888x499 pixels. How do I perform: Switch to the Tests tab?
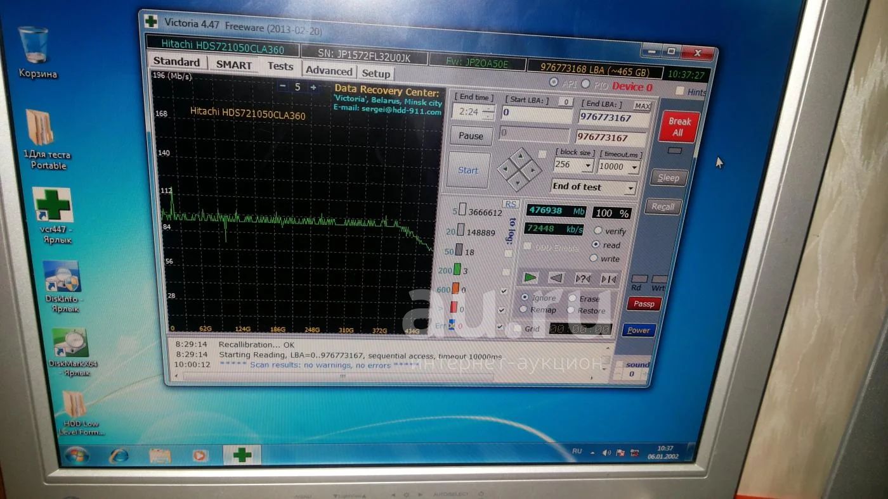(x=280, y=66)
